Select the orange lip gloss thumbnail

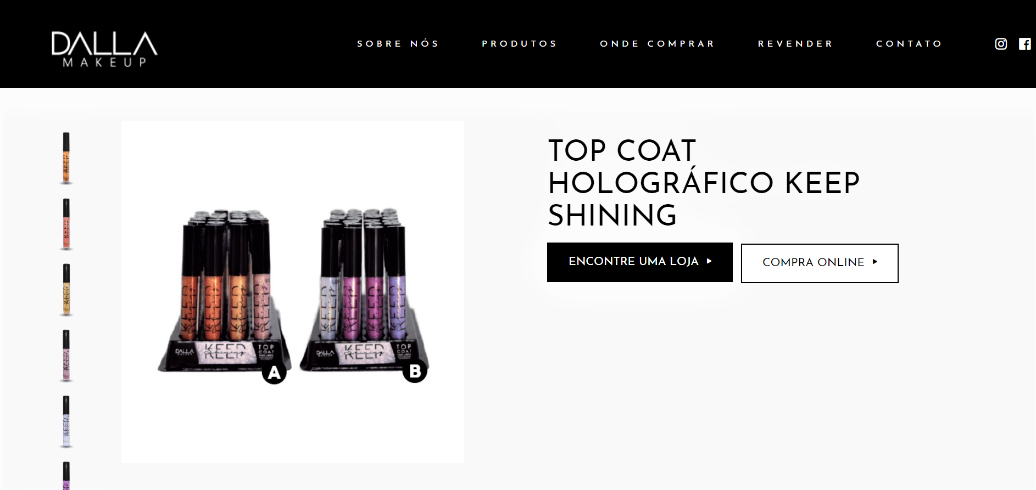coord(66,158)
